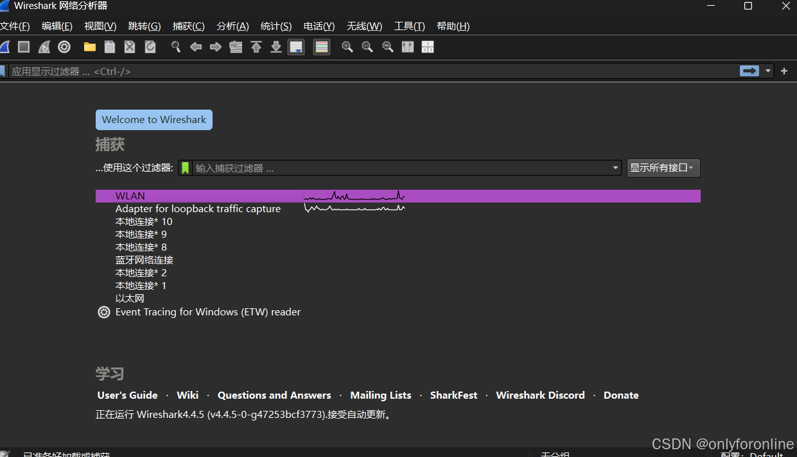Zoom out on packet text
797x457 pixels.
(367, 47)
